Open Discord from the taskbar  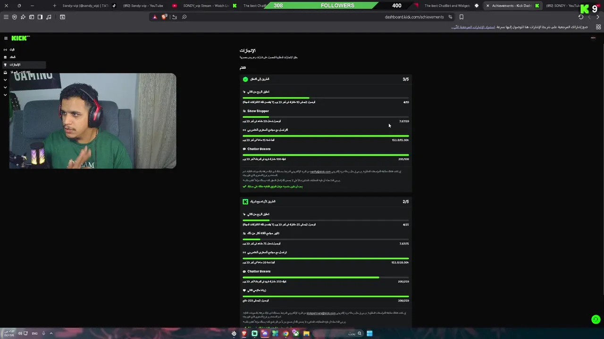(265, 333)
